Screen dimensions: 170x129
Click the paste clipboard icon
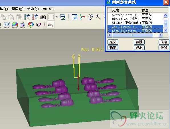(11, 17)
